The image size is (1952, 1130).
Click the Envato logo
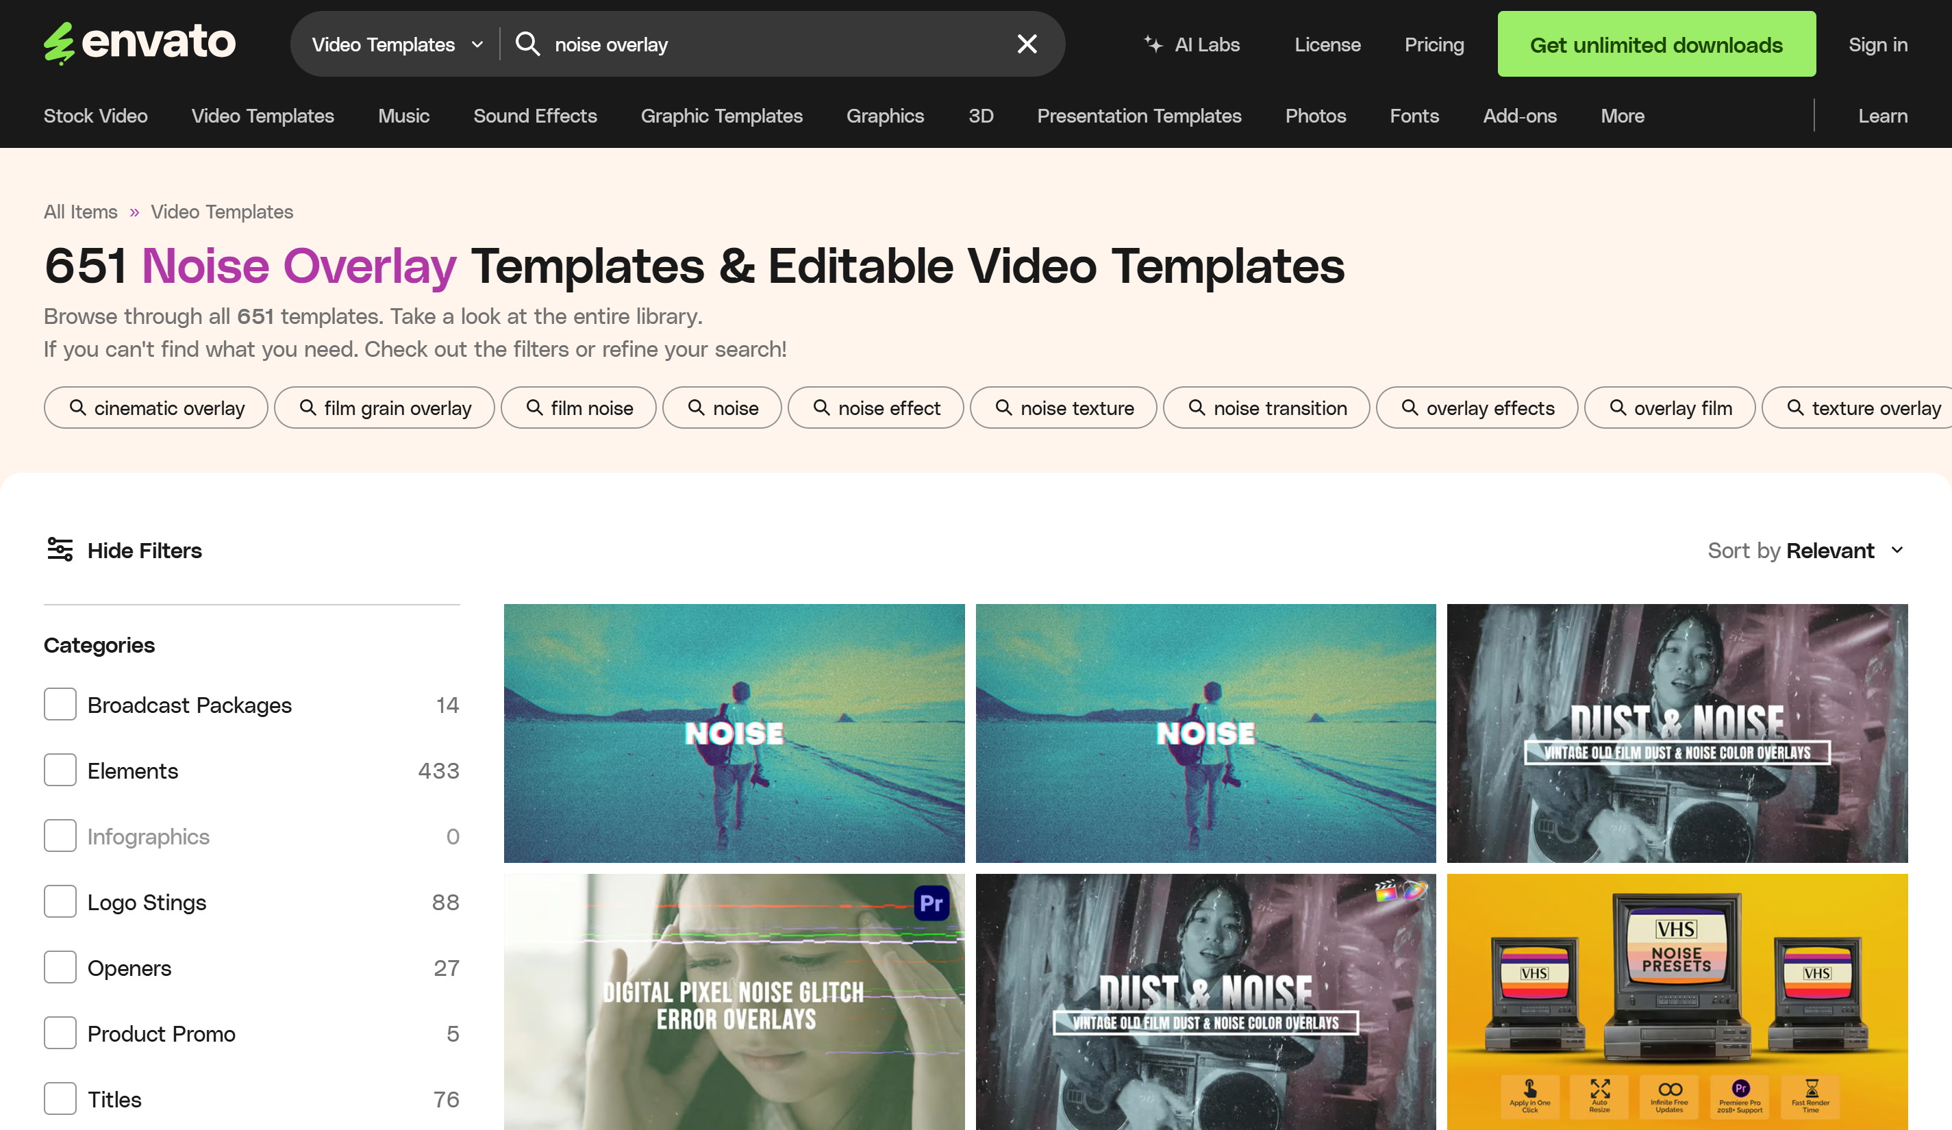point(140,42)
